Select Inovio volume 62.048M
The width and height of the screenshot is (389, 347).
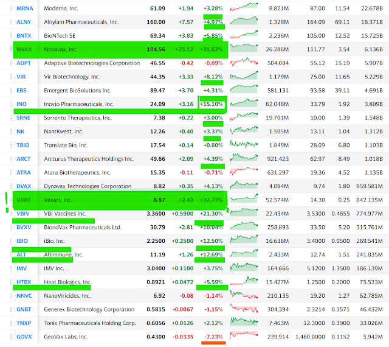point(277,104)
